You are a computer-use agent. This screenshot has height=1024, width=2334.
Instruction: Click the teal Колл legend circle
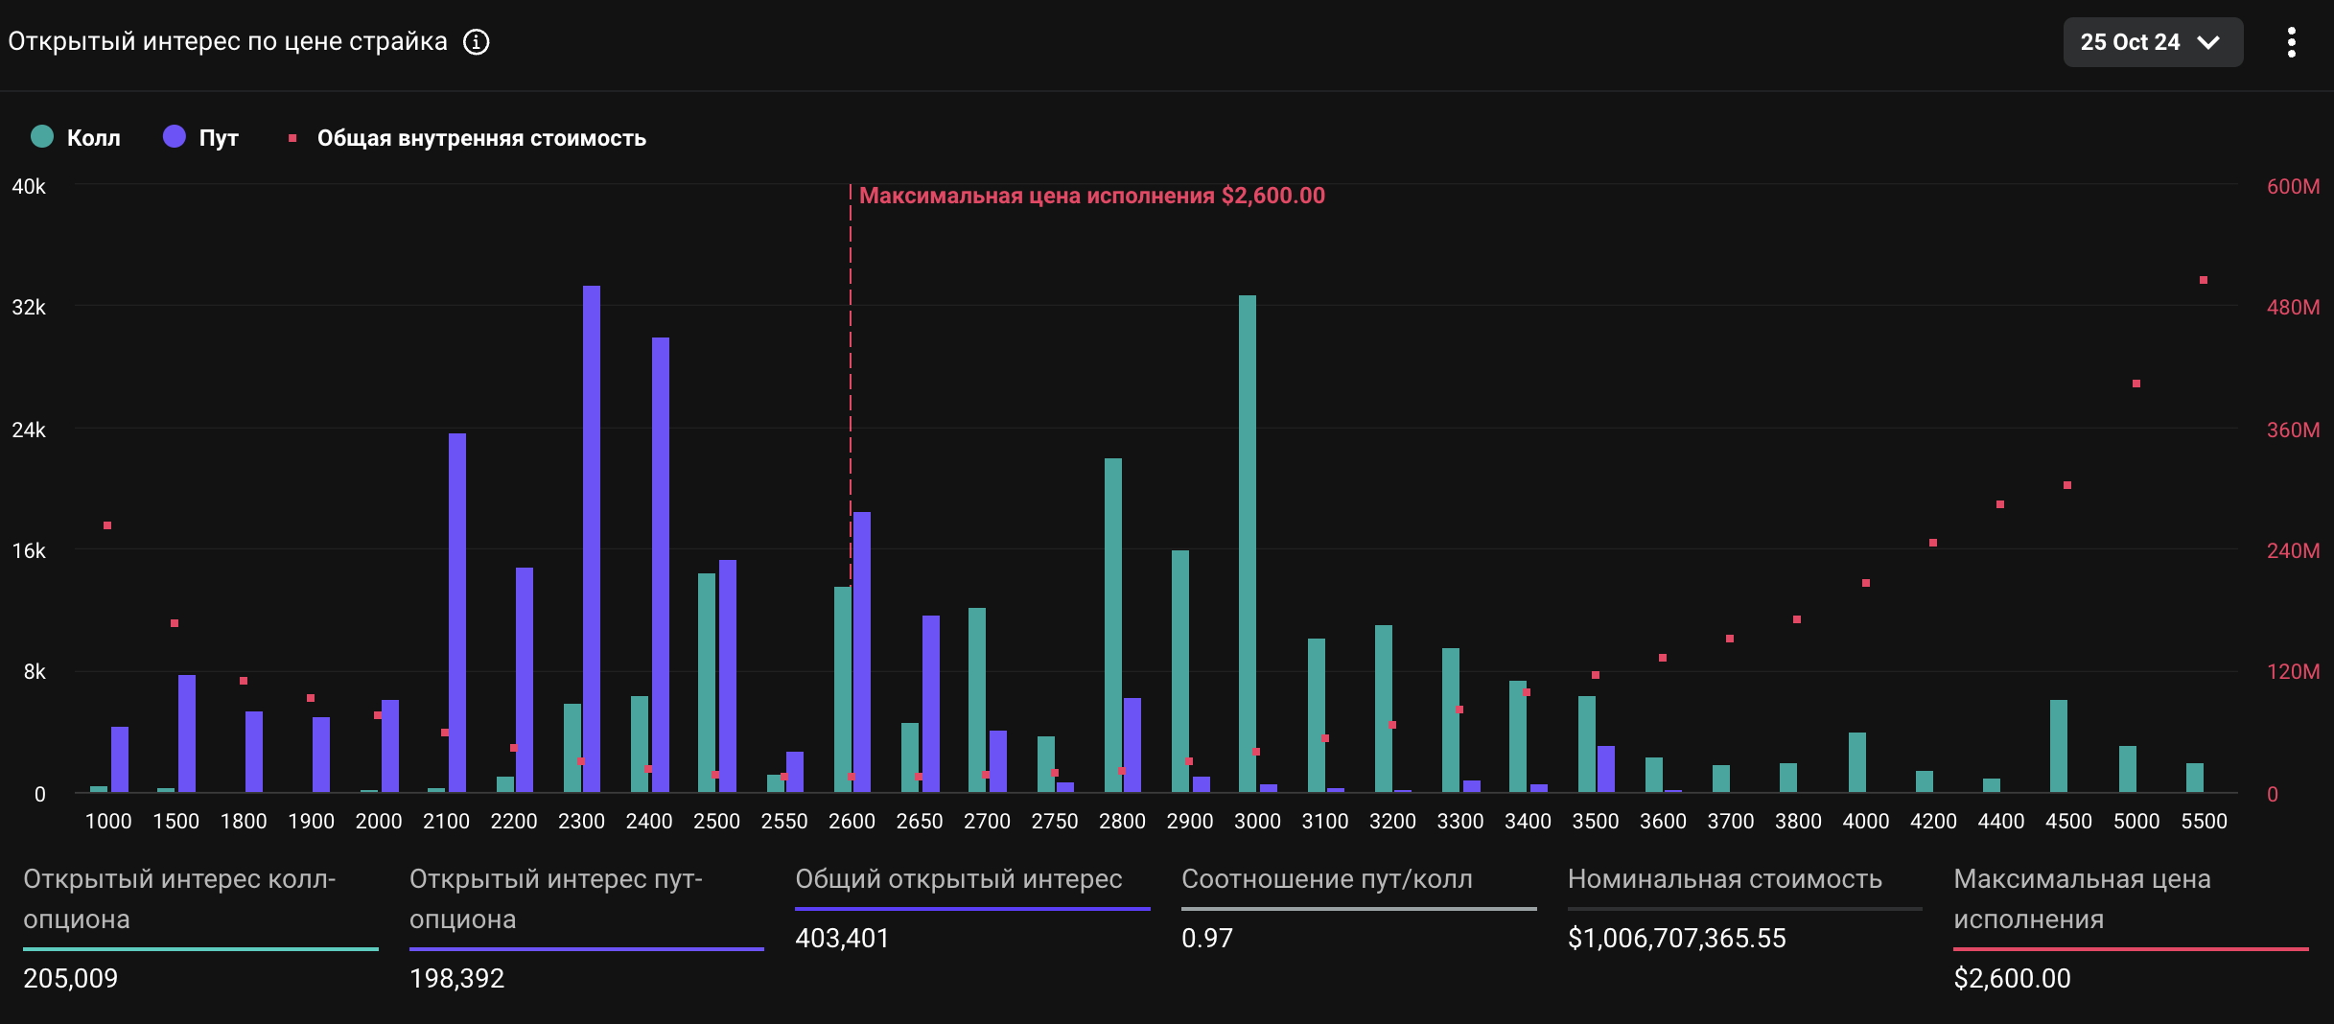point(42,137)
